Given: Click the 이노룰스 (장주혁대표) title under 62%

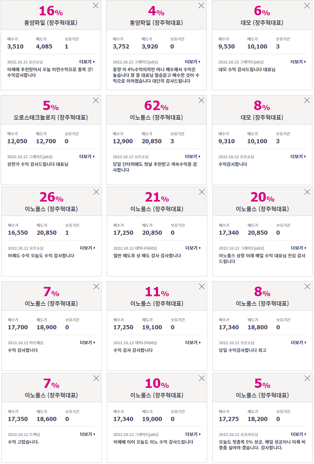Looking at the screenshot, I should coord(156,118).
